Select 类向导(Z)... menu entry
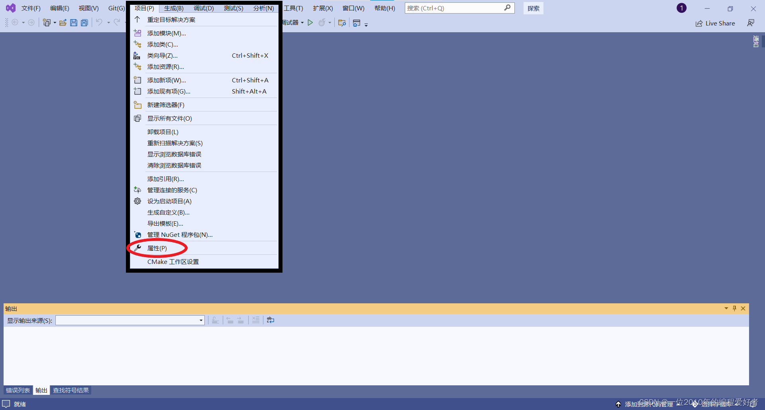This screenshot has width=765, height=410. coord(204,55)
